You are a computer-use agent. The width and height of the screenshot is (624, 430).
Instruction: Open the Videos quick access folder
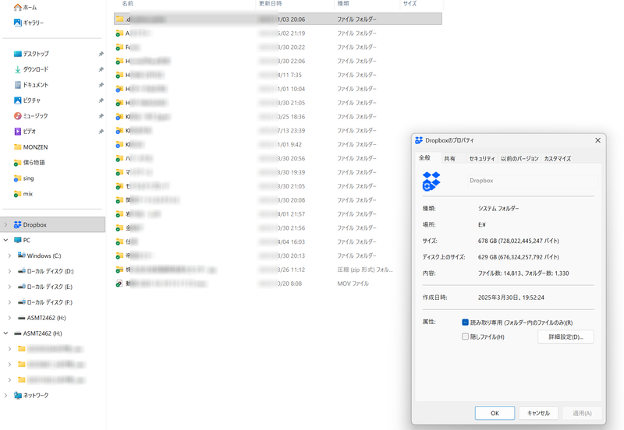pos(25,131)
